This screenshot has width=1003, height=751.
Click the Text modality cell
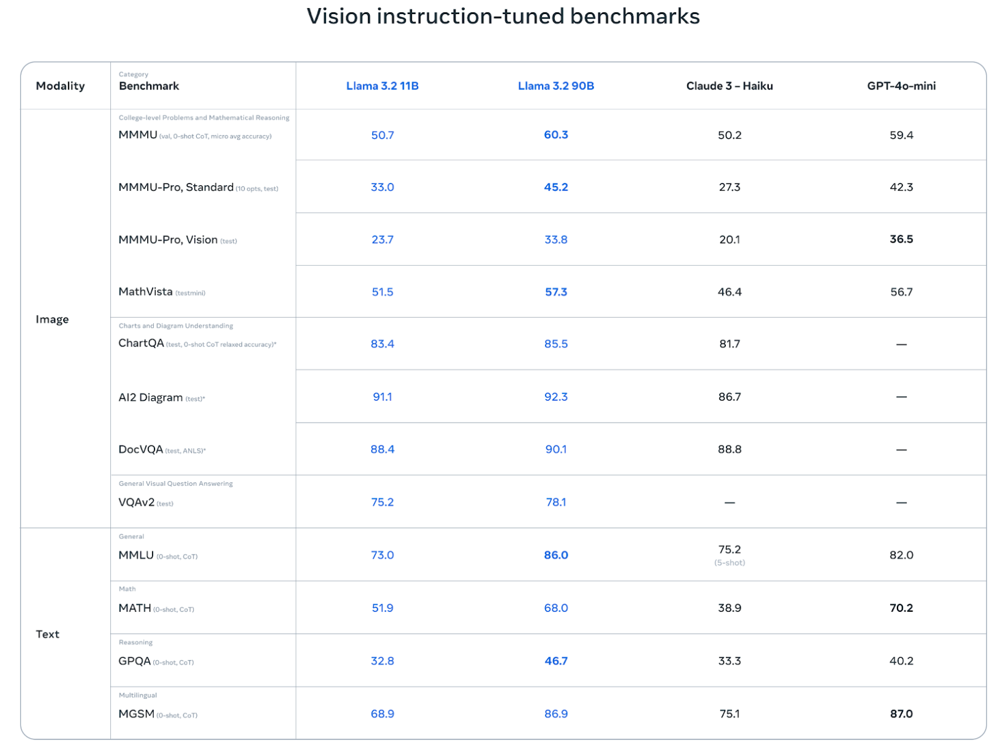[x=47, y=634]
